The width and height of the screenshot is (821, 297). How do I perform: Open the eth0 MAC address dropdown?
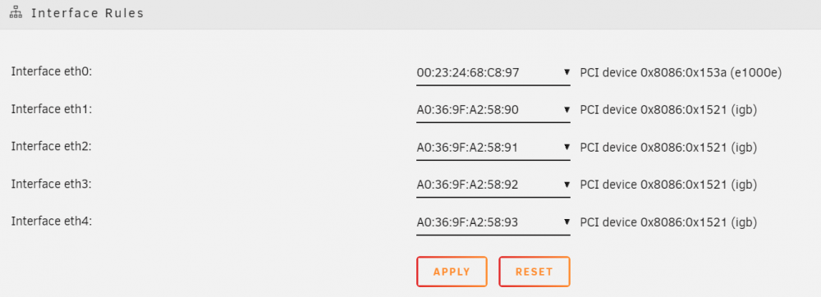[x=493, y=73]
